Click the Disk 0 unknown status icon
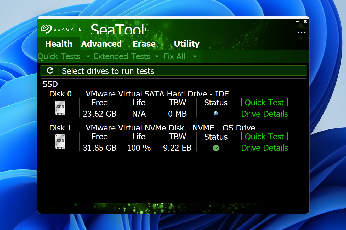Screen dimensions: 346x230 click(x=216, y=113)
